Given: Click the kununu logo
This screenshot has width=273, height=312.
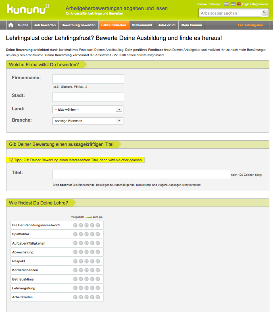Looking at the screenshot, I should (28, 9).
